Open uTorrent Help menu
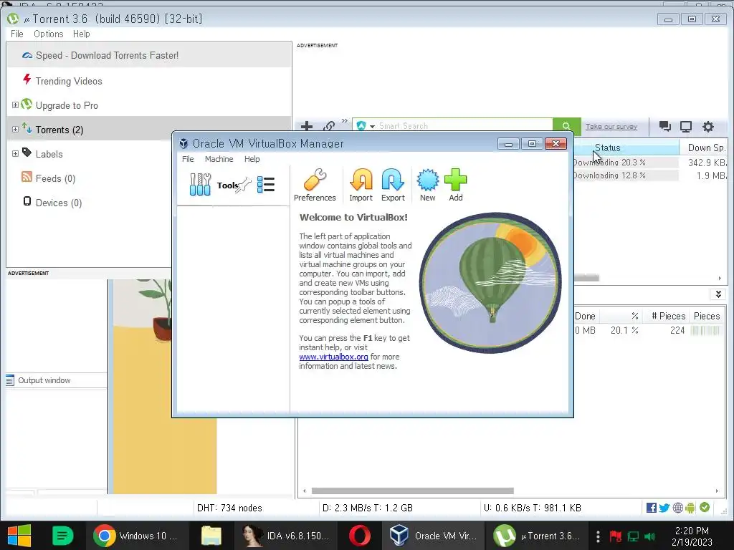Image resolution: width=734 pixels, height=550 pixels. click(82, 34)
